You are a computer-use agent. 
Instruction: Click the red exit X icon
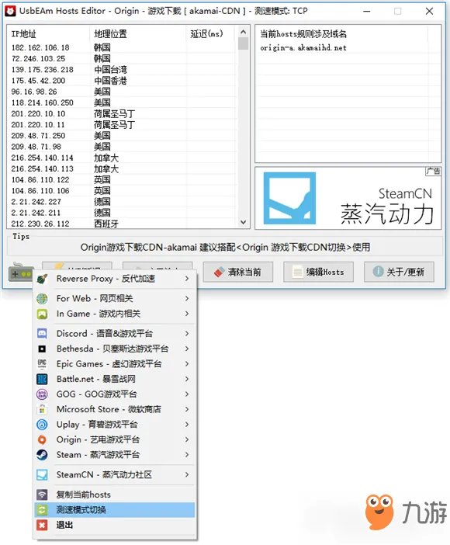[42, 525]
